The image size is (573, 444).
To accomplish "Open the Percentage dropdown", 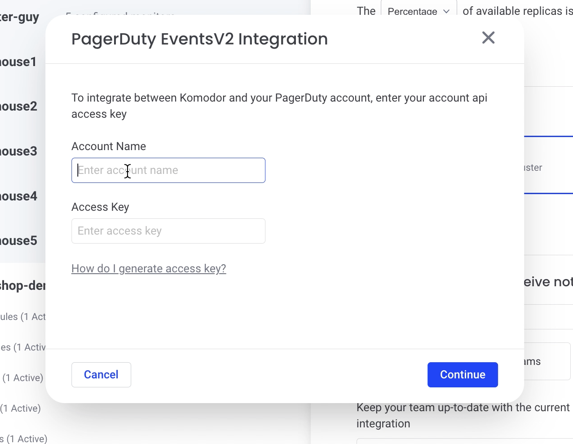I will pos(419,11).
